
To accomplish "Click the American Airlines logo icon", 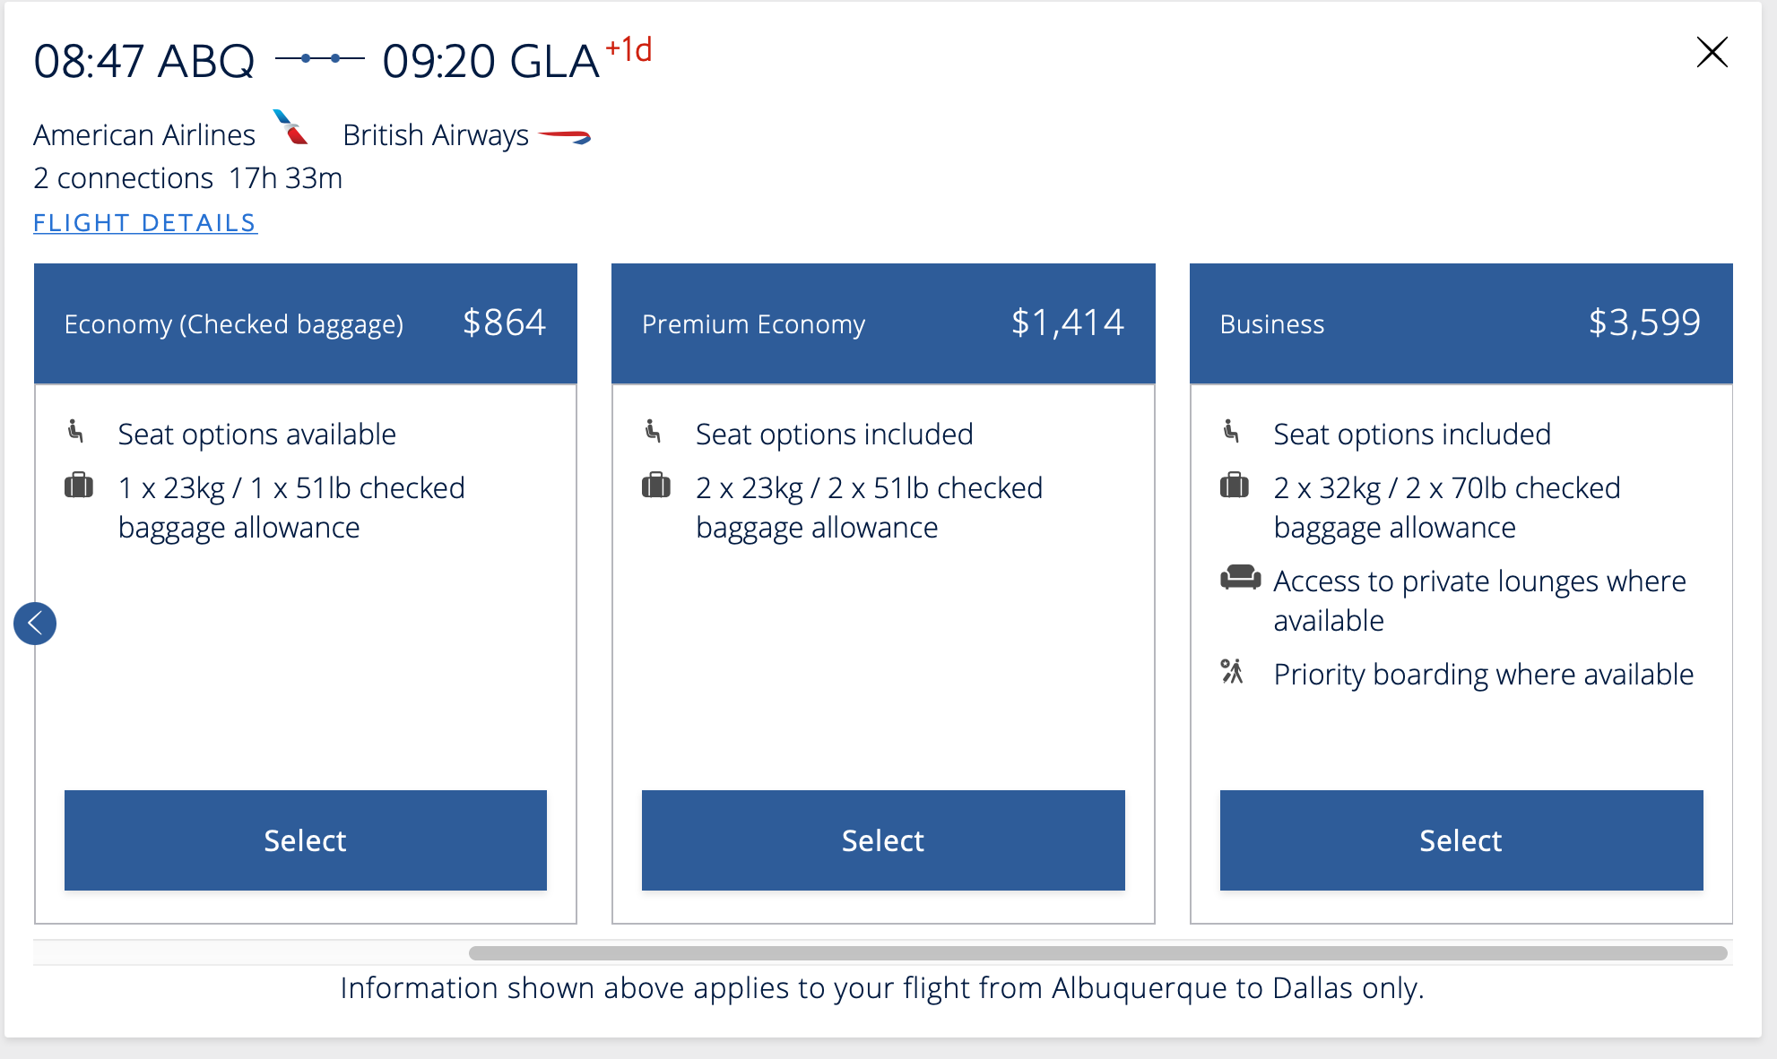I will (x=290, y=127).
